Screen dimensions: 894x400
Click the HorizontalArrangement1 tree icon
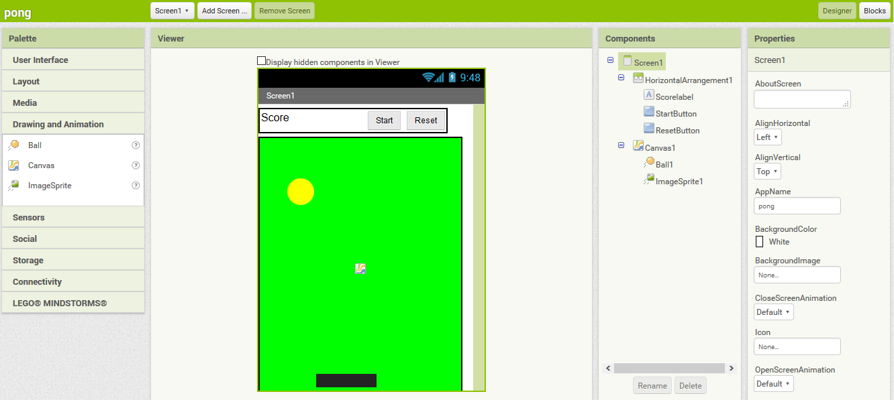click(638, 78)
